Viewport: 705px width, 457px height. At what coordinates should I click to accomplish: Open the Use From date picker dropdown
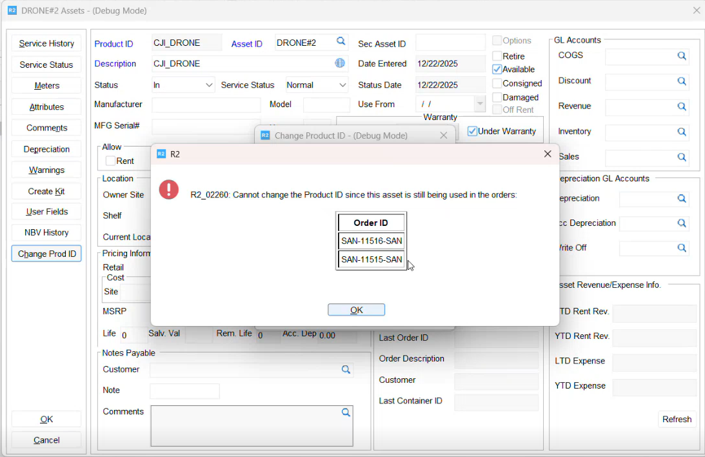tap(479, 104)
